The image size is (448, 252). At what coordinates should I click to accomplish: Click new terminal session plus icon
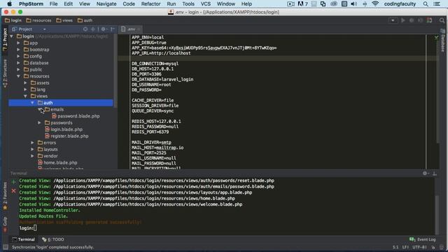click(x=13, y=181)
